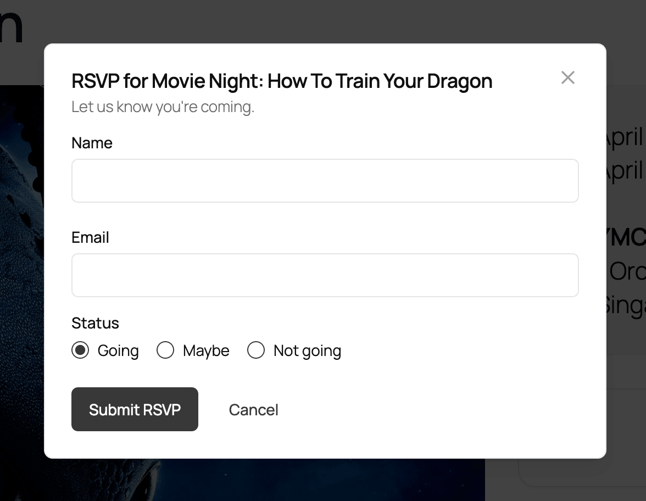Screen dimensions: 646x501
Task: Click the Submit RSVP button
Action: 135,409
